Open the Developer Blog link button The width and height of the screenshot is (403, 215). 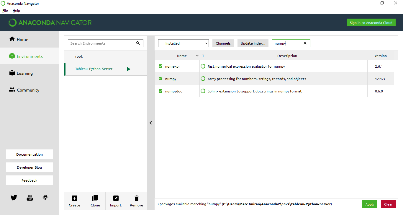pos(30,167)
